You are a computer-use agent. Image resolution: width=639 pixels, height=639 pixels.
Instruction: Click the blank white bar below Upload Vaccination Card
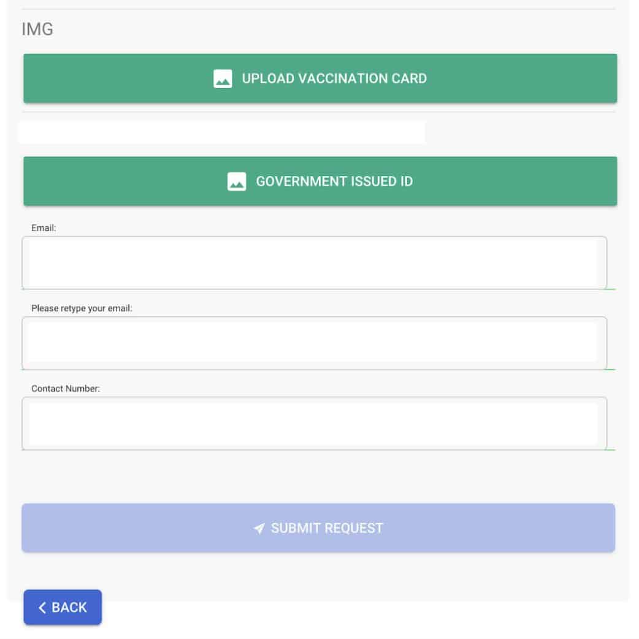[221, 132]
